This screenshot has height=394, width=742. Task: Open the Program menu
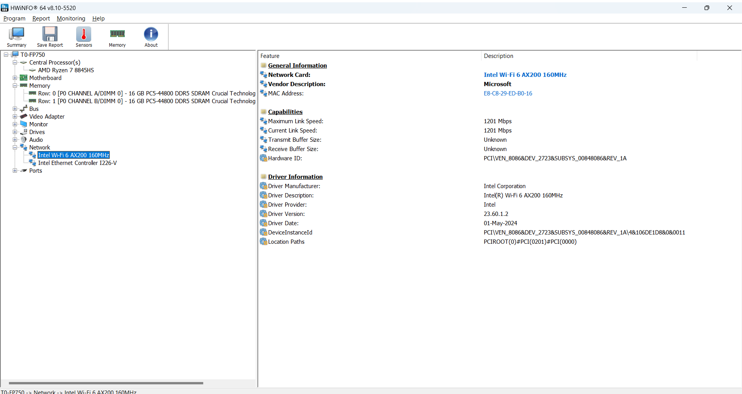14,19
